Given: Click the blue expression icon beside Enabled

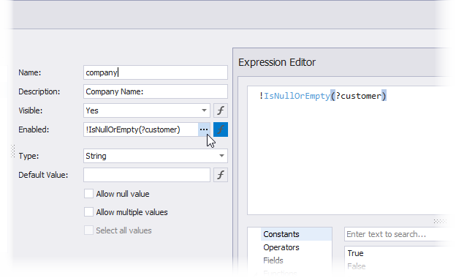Looking at the screenshot, I should point(221,129).
